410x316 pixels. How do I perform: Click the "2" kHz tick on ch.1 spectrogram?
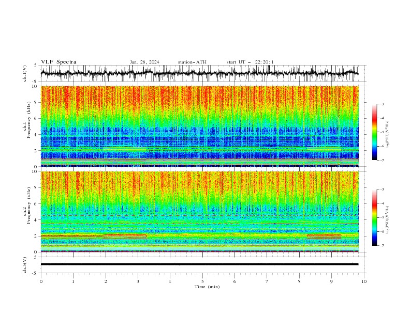[x=36, y=150]
